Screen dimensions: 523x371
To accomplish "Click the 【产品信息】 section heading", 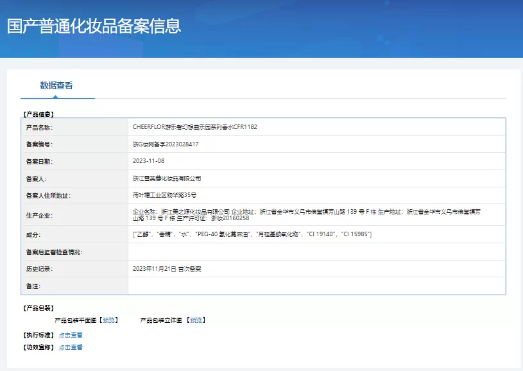I will [39, 114].
